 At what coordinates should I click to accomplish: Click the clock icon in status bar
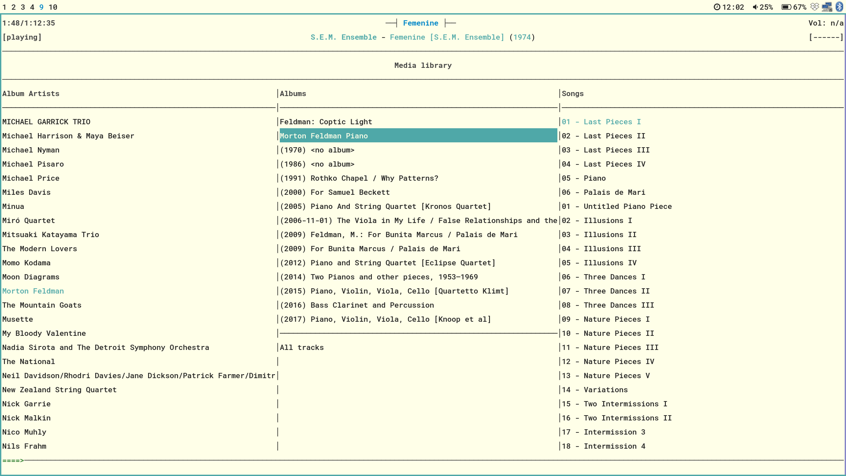(717, 7)
